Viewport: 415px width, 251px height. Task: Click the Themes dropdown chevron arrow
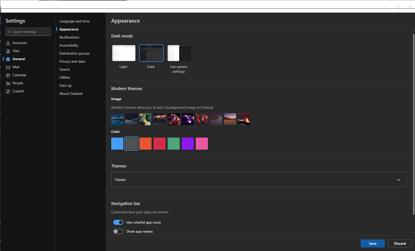pyautogui.click(x=399, y=180)
